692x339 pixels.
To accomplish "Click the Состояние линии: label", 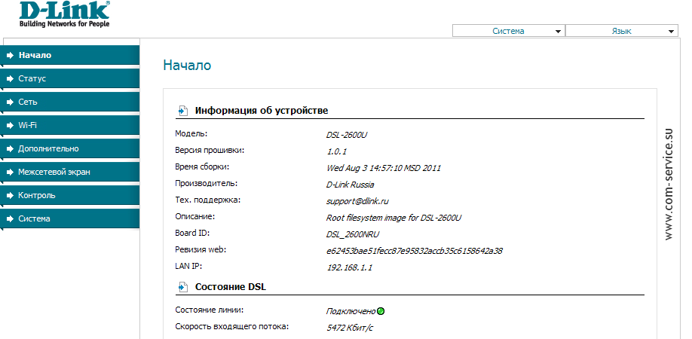I will pos(209,310).
